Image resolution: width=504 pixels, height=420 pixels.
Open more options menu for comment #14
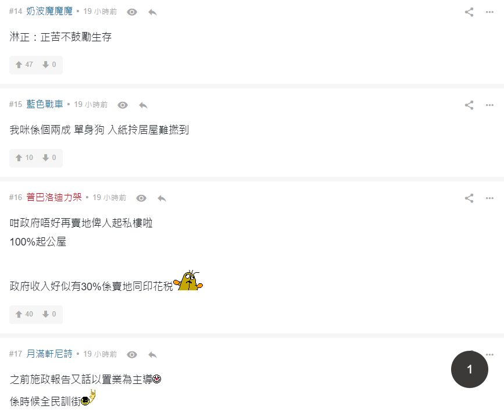click(489, 12)
